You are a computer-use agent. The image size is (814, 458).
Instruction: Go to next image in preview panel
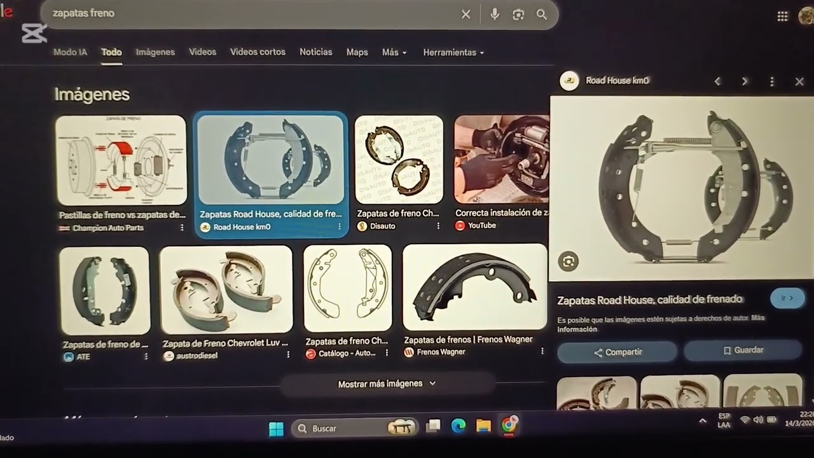745,81
